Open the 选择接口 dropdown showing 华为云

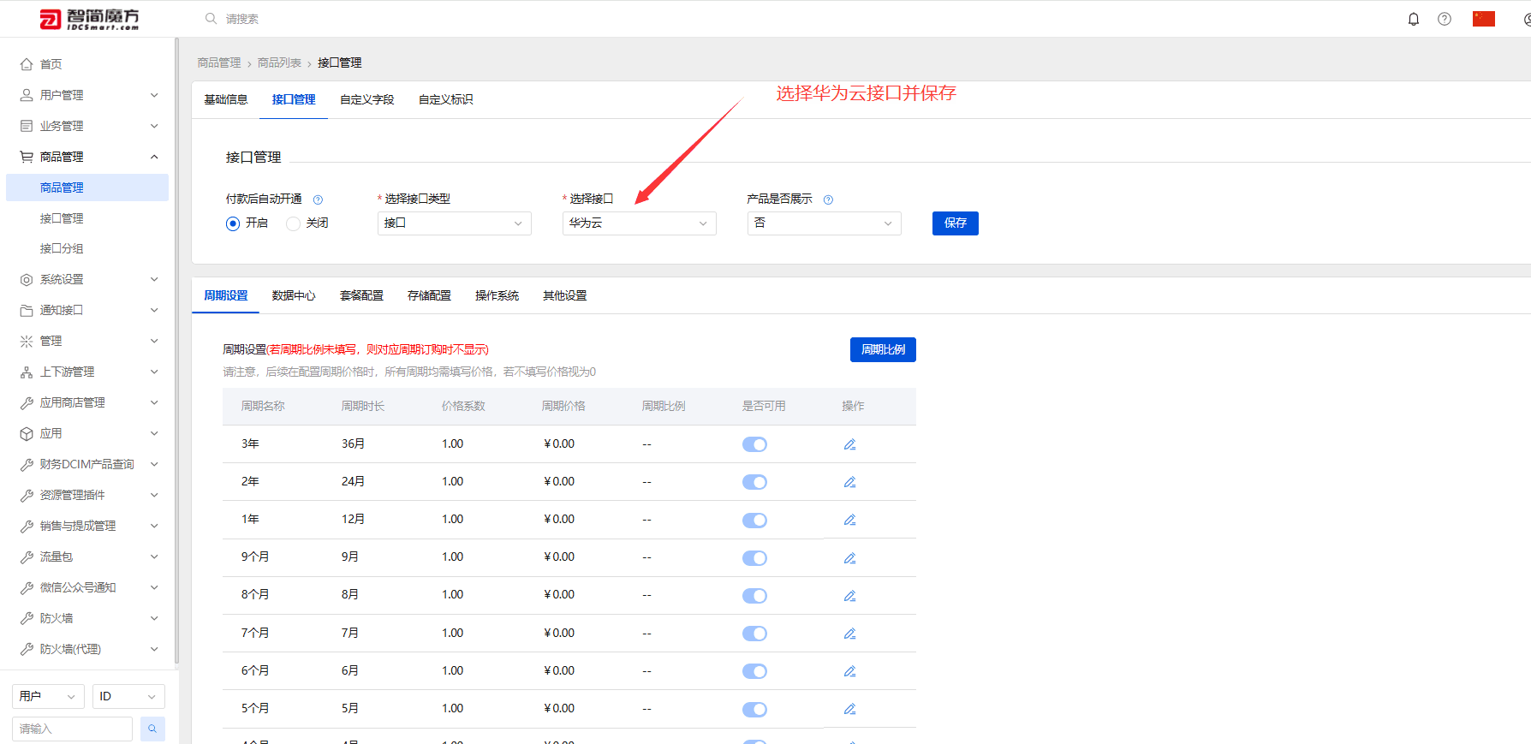coord(640,223)
